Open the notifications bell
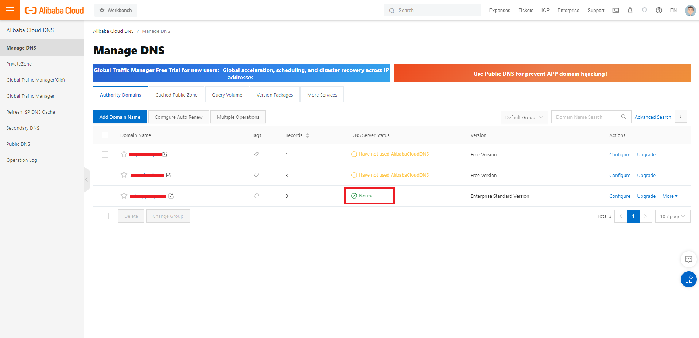The image size is (699, 338). click(x=630, y=10)
